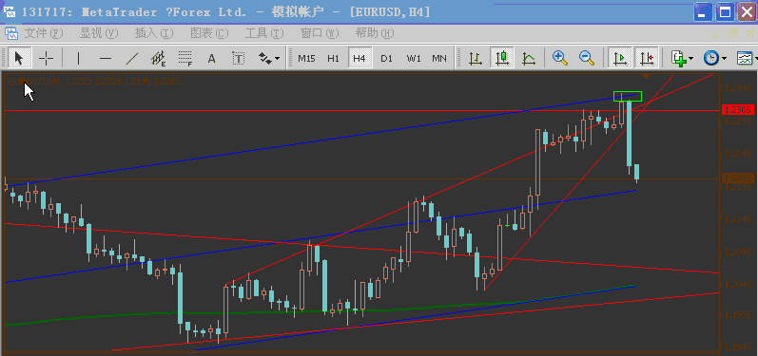Screen dimensions: 758x356
Task: Enable the Candlesticks chart type
Action: [502, 58]
